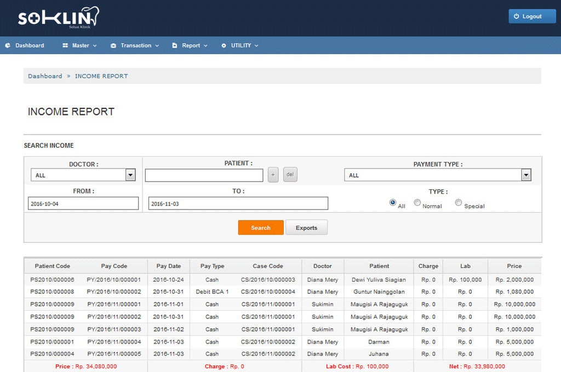Viewport: 561px width, 372px height.
Task: Click the Dashboard icon in navbar
Action: pos(8,45)
